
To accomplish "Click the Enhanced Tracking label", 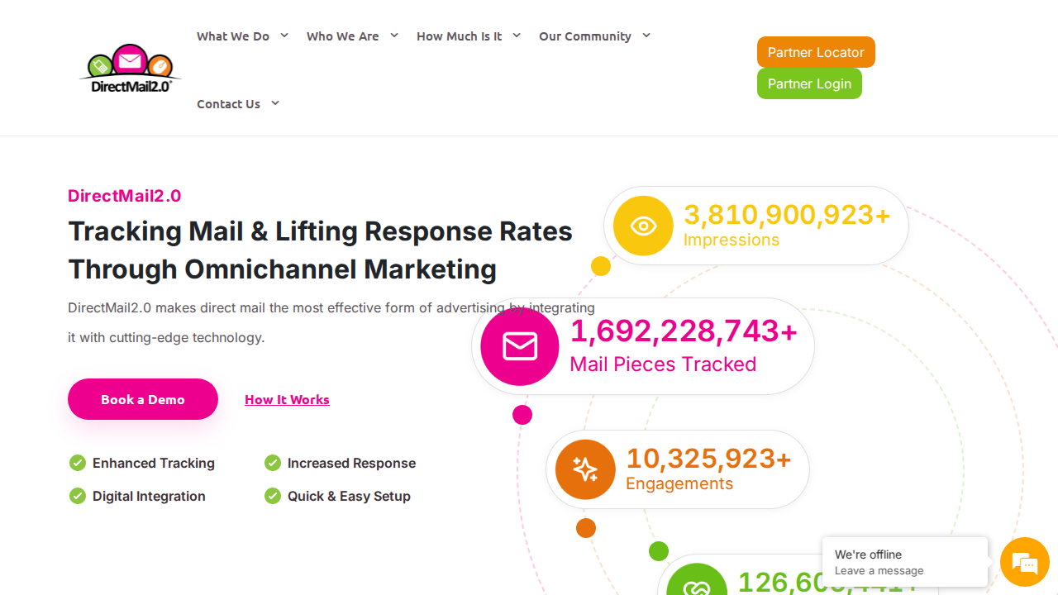I will (x=154, y=463).
